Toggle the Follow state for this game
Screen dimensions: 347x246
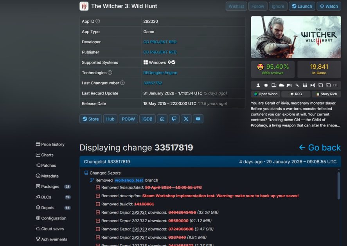pos(257,6)
